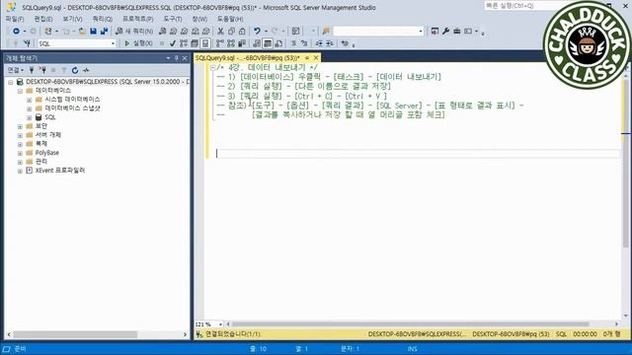The image size is (632, 355).
Task: Click the Display Estimated Execution Plan icon
Action: coord(184,43)
